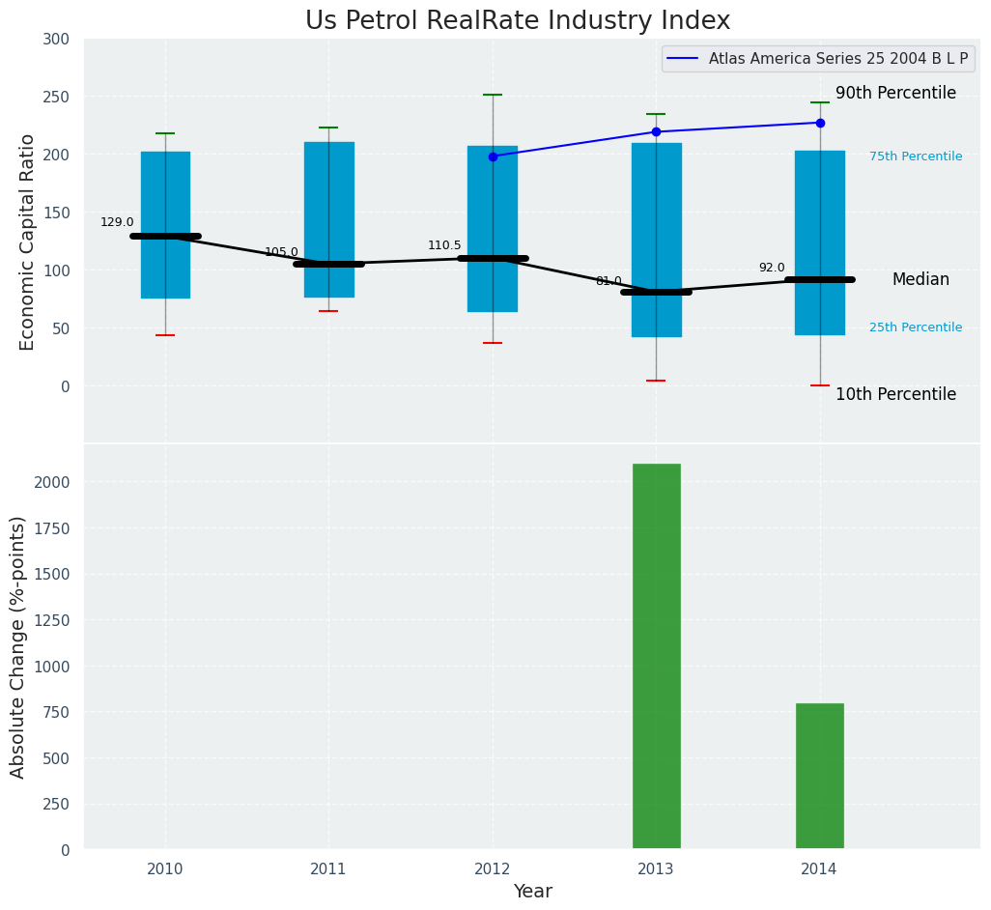The image size is (991, 910).
Task: Click the 2012 x-axis tick label
Action: pyautogui.click(x=493, y=869)
